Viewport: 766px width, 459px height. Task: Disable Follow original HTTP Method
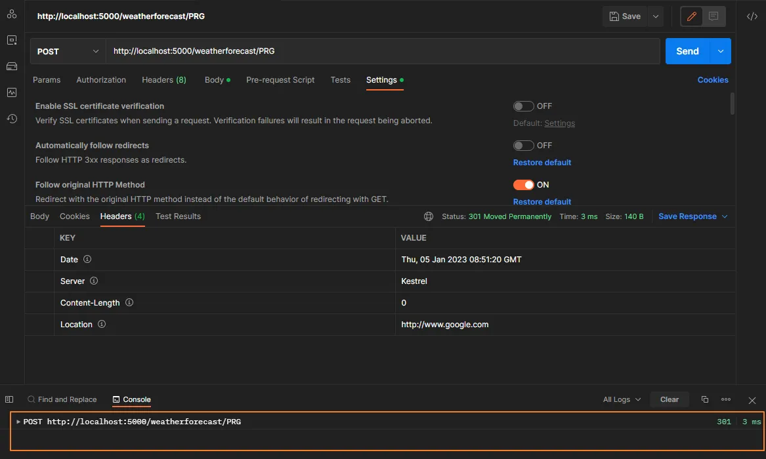524,184
